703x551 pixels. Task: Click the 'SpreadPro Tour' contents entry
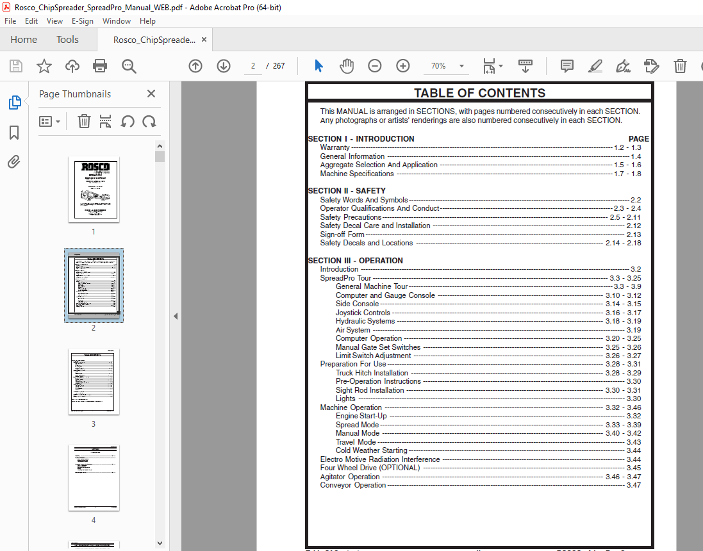click(x=345, y=278)
